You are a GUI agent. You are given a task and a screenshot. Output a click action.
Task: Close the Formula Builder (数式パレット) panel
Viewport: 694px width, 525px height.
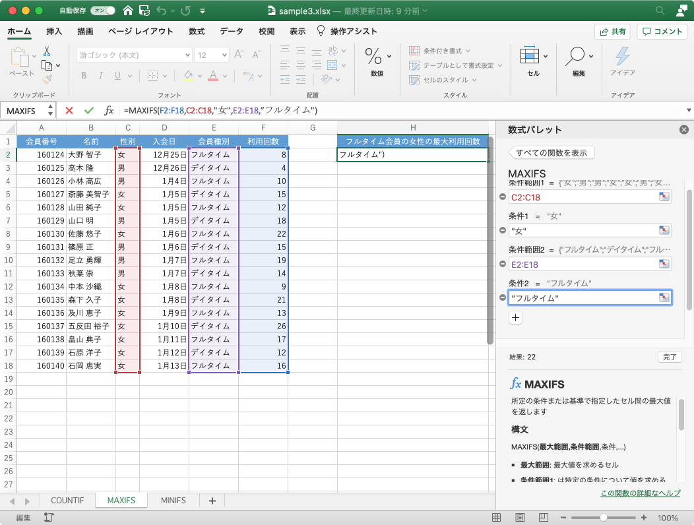click(684, 130)
